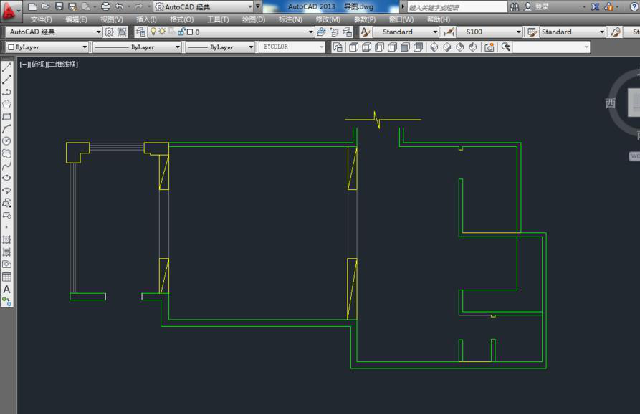Toggle layer freeze sun icon

[x=162, y=32]
